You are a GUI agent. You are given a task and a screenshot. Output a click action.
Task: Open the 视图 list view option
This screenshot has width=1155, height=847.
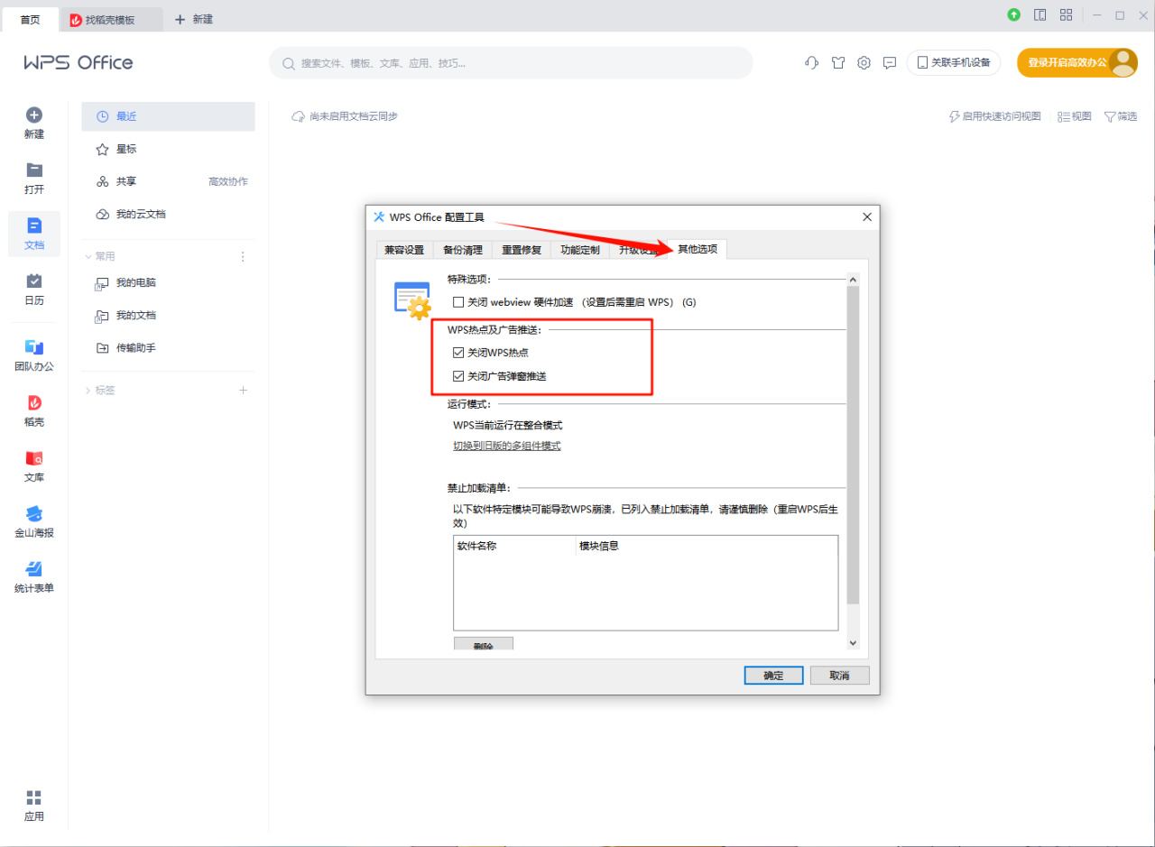click(x=1075, y=116)
